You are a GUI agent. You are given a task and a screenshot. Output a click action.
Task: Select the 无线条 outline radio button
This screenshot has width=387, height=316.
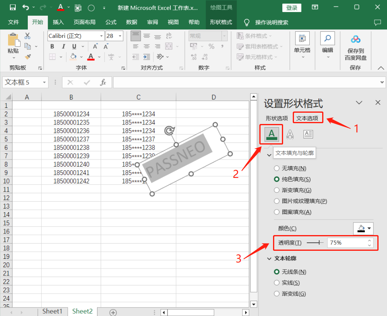(x=277, y=272)
